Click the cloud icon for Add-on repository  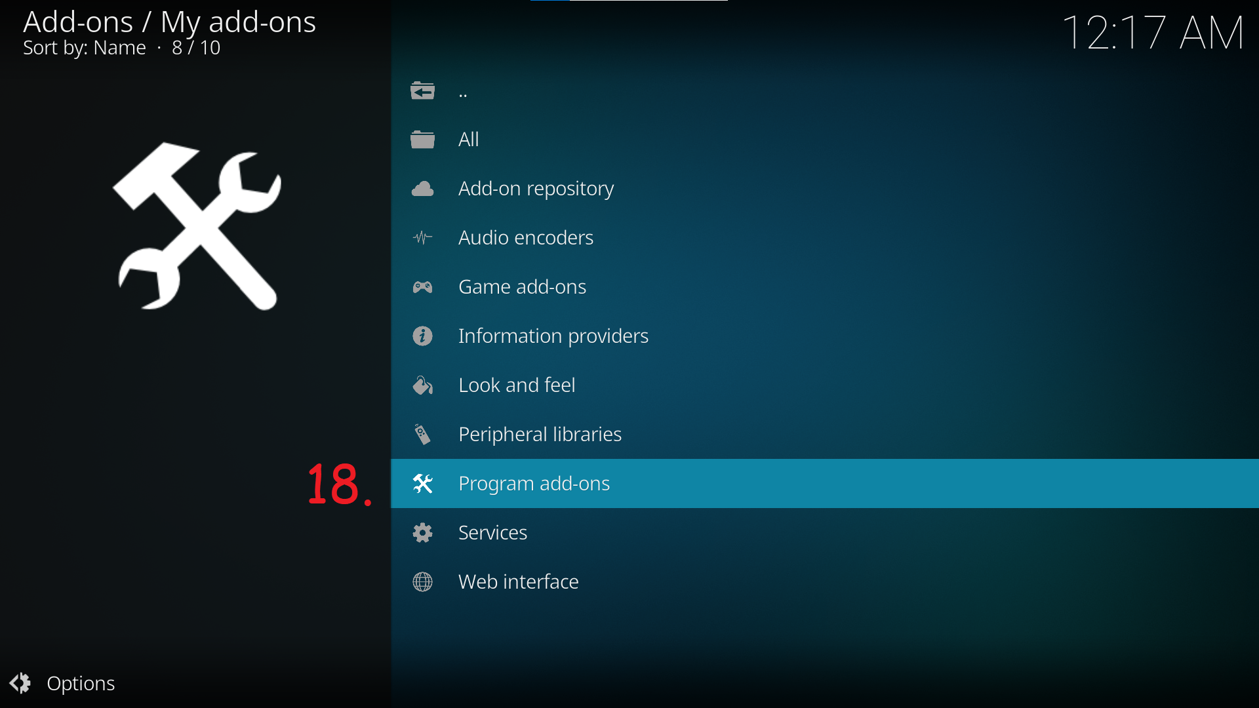[422, 189]
